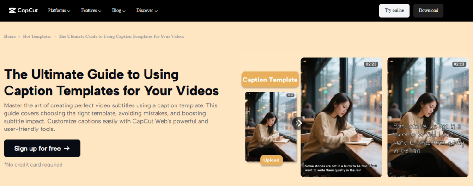
Task: Open the Hot Templates breadcrumb link
Action: 37,37
